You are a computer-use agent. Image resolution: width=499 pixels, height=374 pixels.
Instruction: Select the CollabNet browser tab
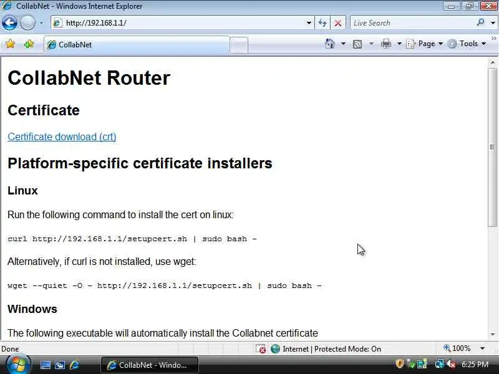[137, 44]
